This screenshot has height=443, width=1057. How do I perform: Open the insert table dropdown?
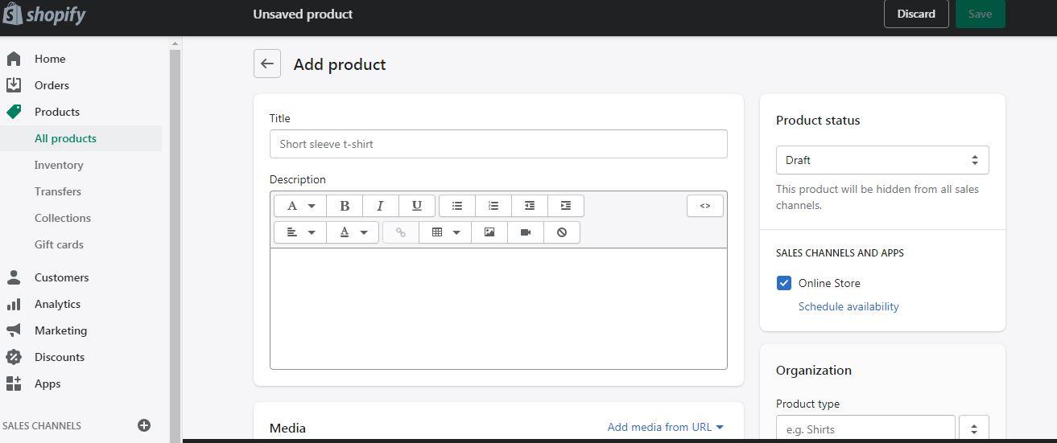coord(445,232)
